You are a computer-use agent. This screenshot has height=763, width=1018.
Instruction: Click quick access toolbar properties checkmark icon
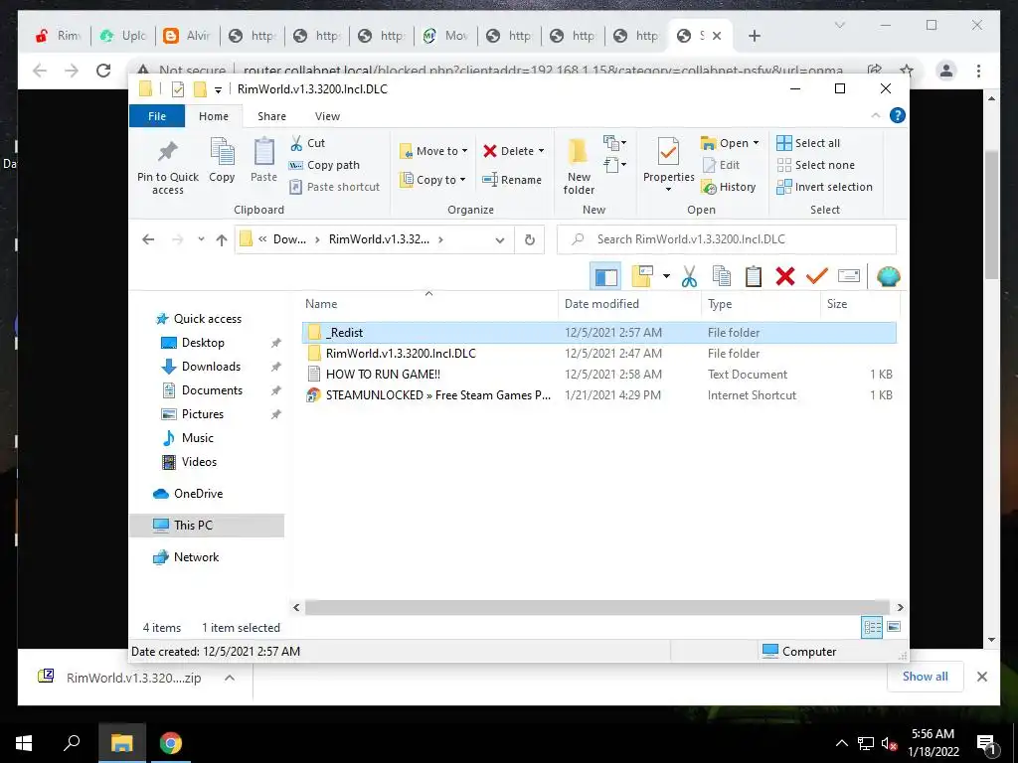pos(177,89)
